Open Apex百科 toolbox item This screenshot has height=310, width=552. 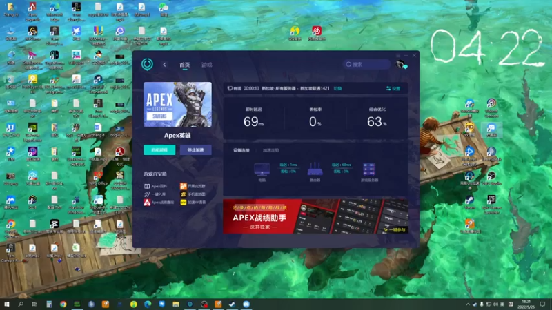click(156, 186)
